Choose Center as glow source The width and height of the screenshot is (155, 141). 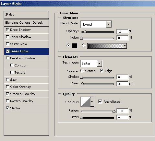(82, 71)
